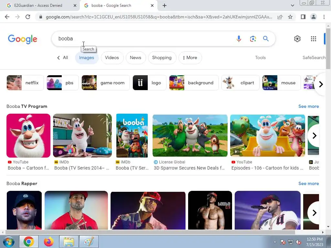
Task: Switch to the Shopping tab
Action: pyautogui.click(x=162, y=57)
